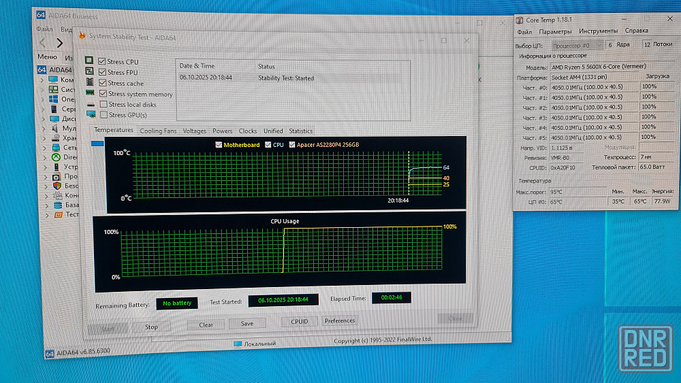This screenshot has height=383, width=681.
Task: Click the Stress system memory RAM icon
Action: [89, 93]
